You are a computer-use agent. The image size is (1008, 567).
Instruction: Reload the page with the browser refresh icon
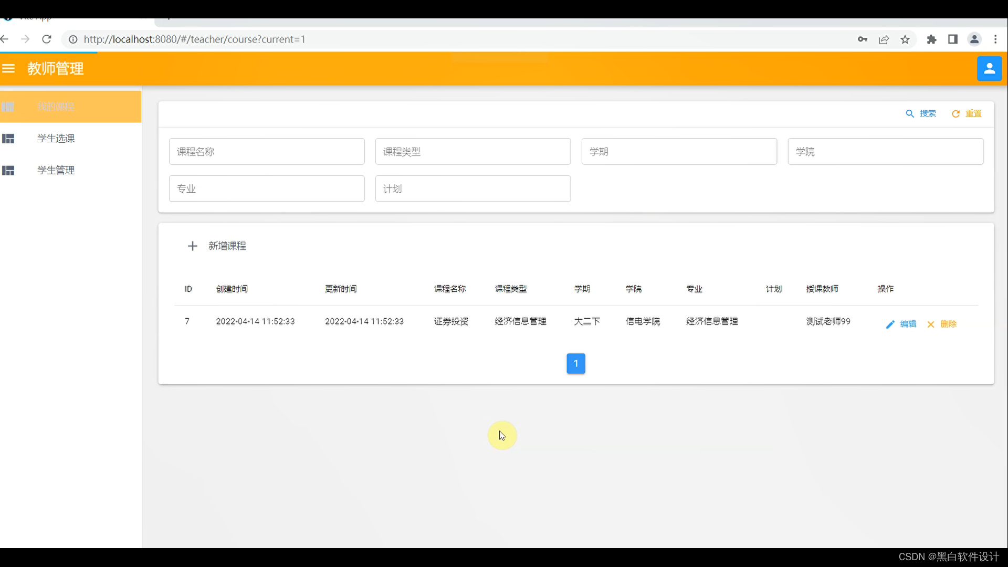[47, 39]
